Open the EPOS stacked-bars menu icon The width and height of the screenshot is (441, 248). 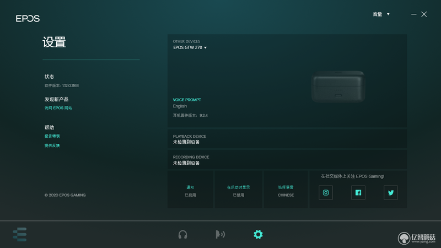[20, 234]
